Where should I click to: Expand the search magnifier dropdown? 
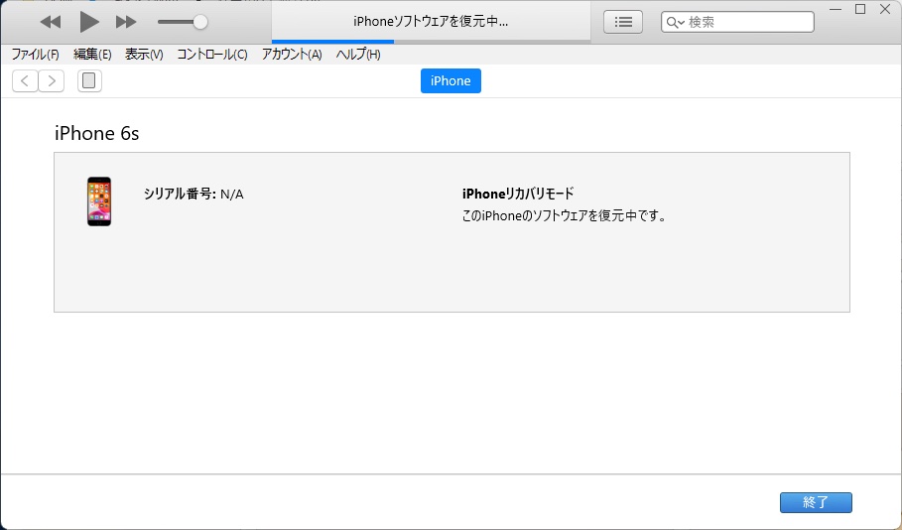[676, 22]
